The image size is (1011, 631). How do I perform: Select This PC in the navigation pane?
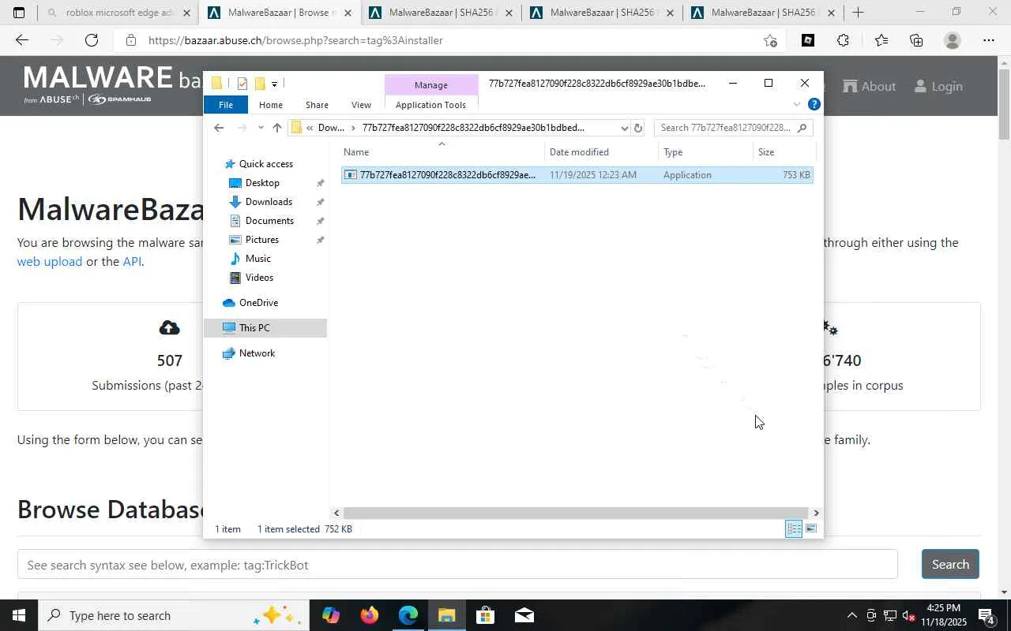coord(265,328)
